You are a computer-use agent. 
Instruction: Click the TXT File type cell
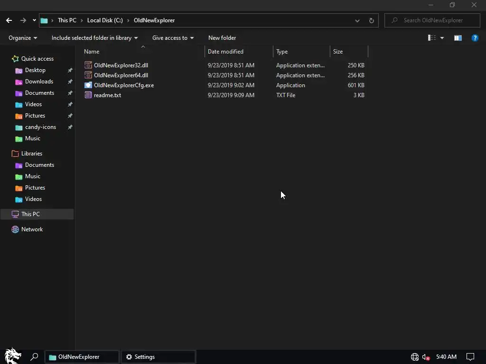coord(286,95)
